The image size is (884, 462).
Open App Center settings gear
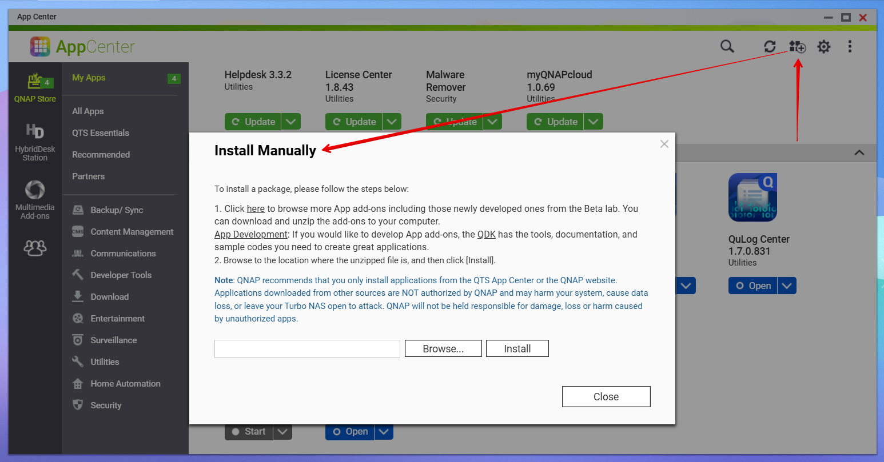(x=823, y=46)
